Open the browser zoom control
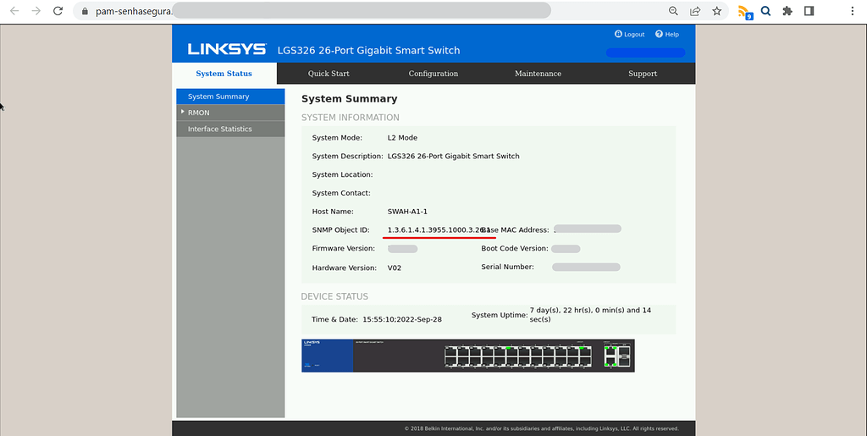Image resolution: width=867 pixels, height=436 pixels. pyautogui.click(x=673, y=11)
